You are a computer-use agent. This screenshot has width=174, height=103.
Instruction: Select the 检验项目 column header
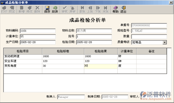(23, 51)
